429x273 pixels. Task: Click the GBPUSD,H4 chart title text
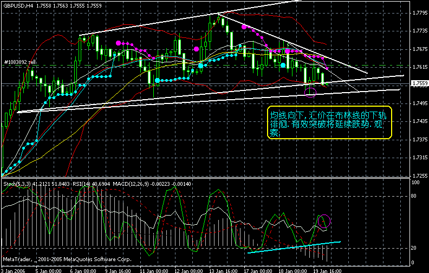18,5
